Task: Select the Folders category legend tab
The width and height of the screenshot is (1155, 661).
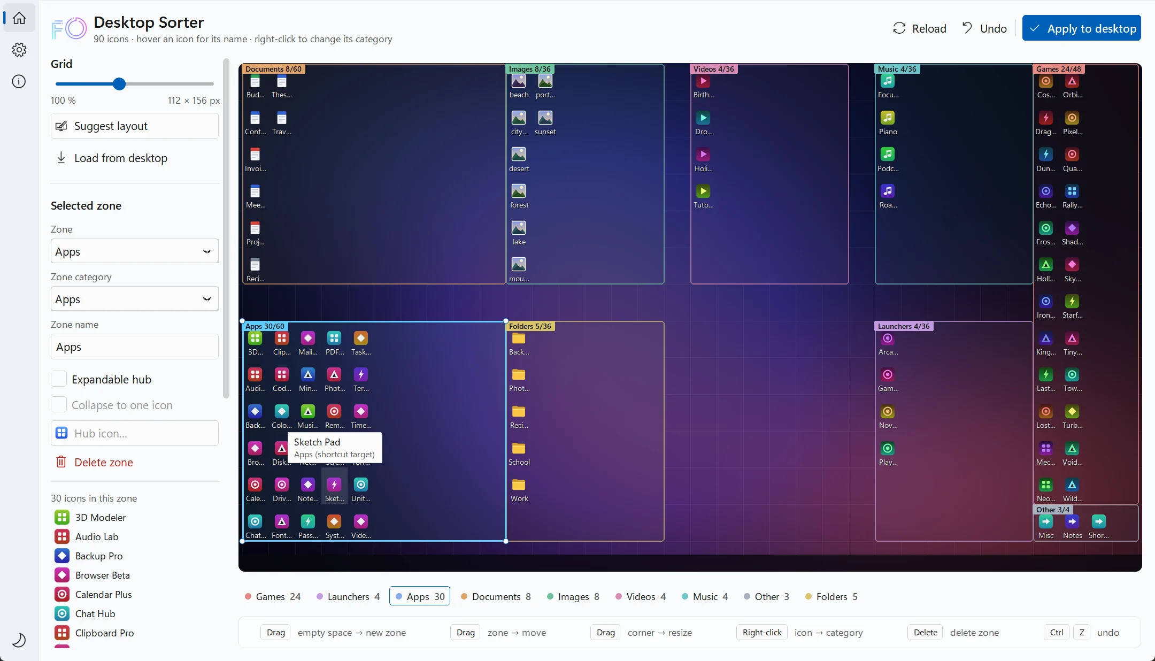Action: tap(831, 596)
